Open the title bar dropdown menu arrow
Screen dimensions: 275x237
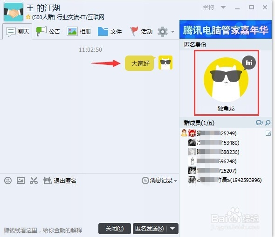tap(223, 7)
